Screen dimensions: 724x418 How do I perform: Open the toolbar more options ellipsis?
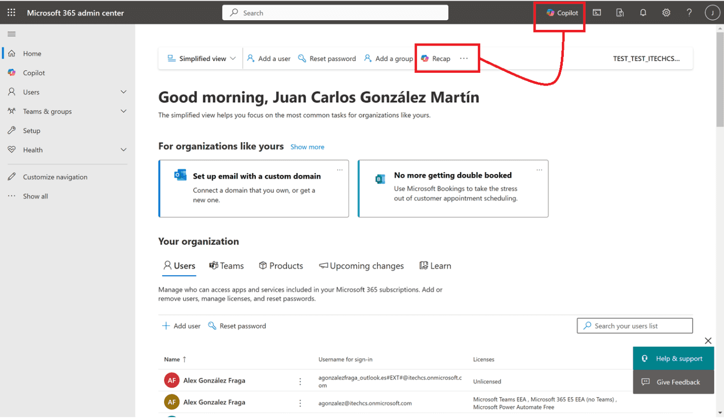pos(464,58)
